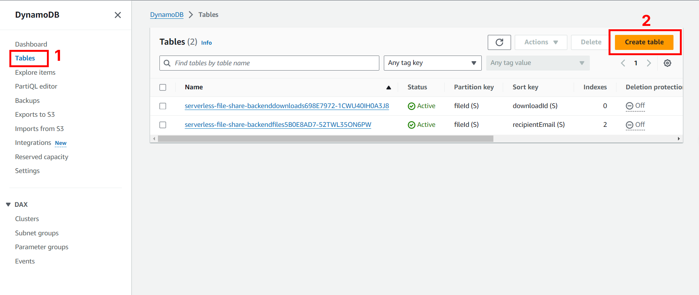This screenshot has height=295, width=699.
Task: Open the Any tag value dropdown
Action: (x=538, y=63)
